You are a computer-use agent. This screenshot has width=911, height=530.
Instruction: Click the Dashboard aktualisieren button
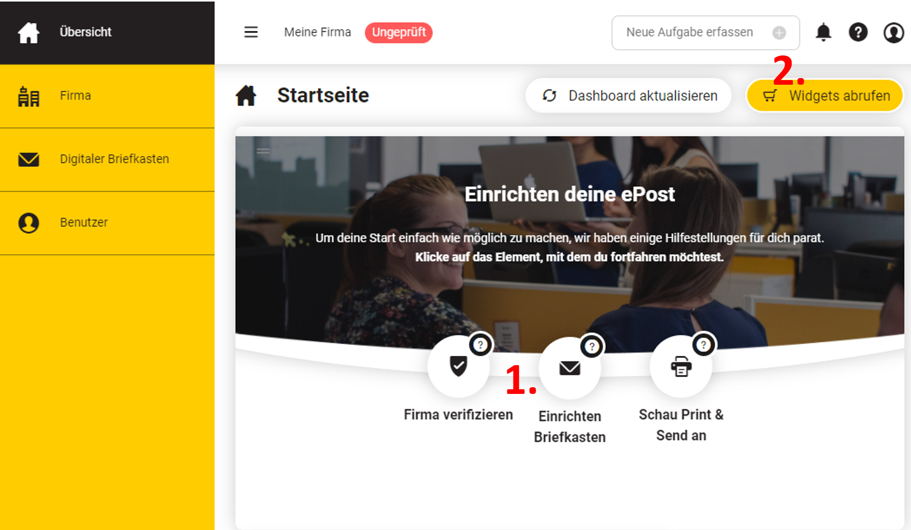click(x=628, y=96)
